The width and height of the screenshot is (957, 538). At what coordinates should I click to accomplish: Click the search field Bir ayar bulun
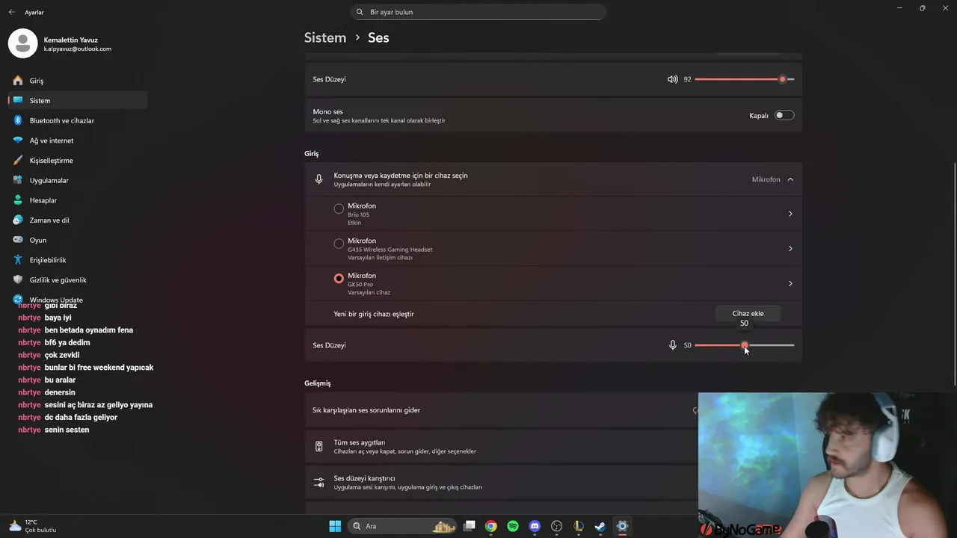point(478,12)
